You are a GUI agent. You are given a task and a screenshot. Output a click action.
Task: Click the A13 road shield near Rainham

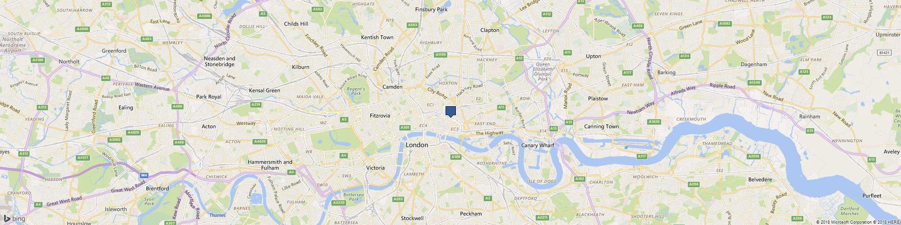(x=810, y=130)
